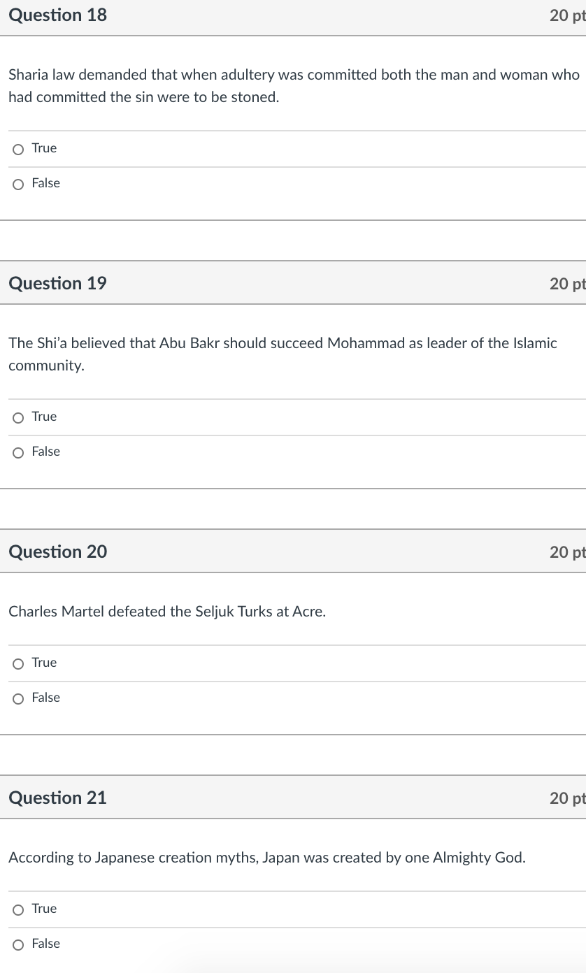Image resolution: width=586 pixels, height=973 pixels.
Task: Pick False radio for Question 21
Action: pyautogui.click(x=18, y=944)
